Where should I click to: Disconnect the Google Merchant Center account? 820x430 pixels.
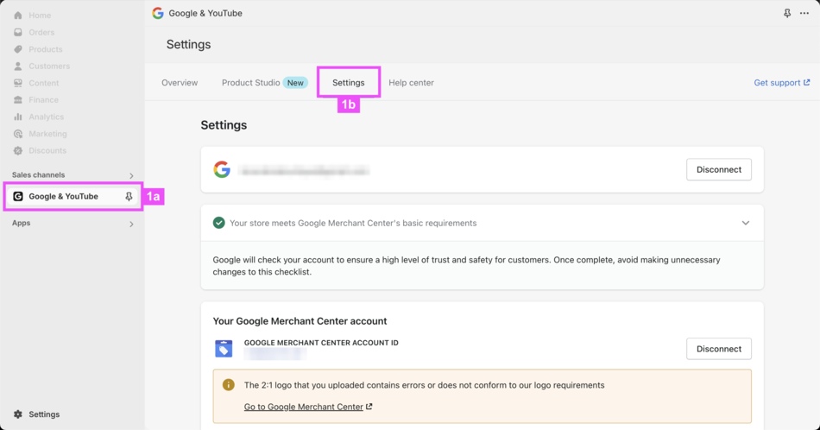coord(718,349)
